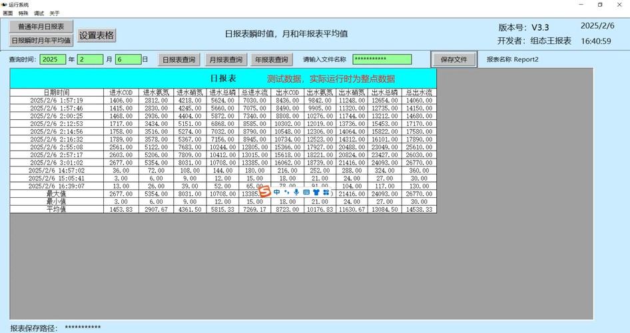630x333 pixels.
Task: Select the 出水氨氮 column header
Action: tap(320, 93)
